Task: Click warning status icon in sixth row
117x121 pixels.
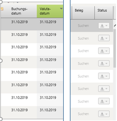Action: click(102, 89)
